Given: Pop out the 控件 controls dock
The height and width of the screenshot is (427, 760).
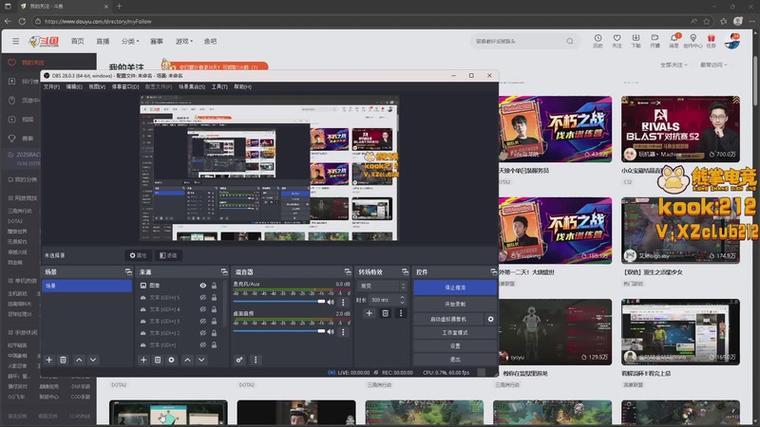Looking at the screenshot, I should [x=493, y=272].
